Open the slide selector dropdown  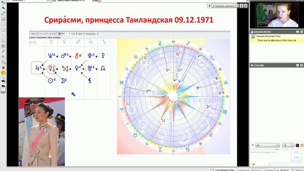pyautogui.click(x=237, y=6)
